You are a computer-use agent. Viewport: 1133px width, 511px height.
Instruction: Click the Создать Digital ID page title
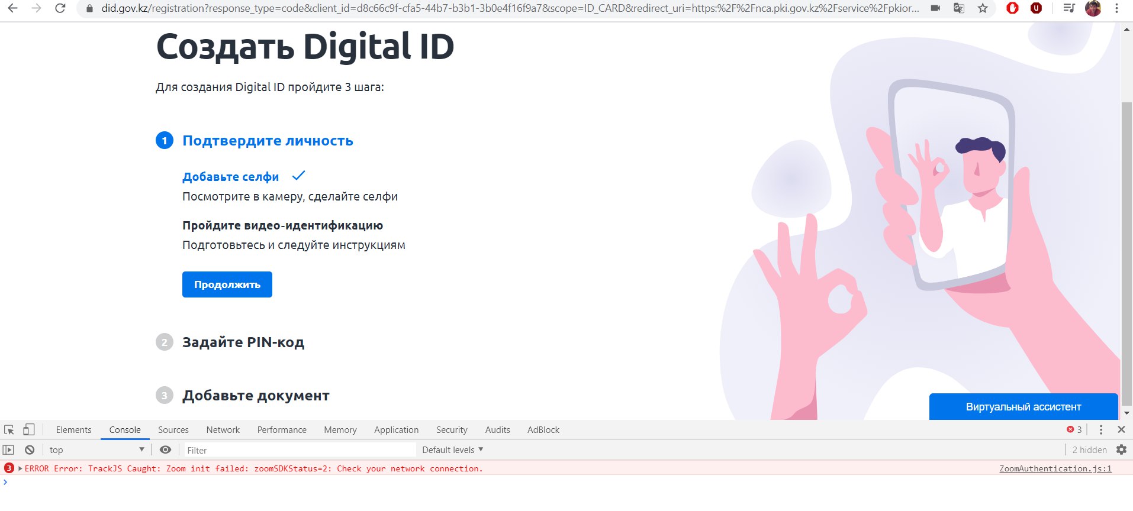coord(305,47)
